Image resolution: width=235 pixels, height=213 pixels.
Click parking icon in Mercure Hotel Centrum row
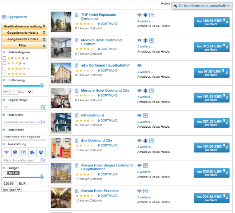point(152,40)
